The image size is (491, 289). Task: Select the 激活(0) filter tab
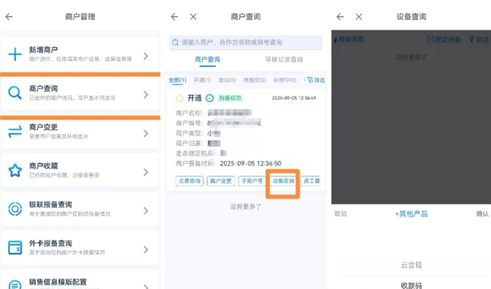coord(227,80)
